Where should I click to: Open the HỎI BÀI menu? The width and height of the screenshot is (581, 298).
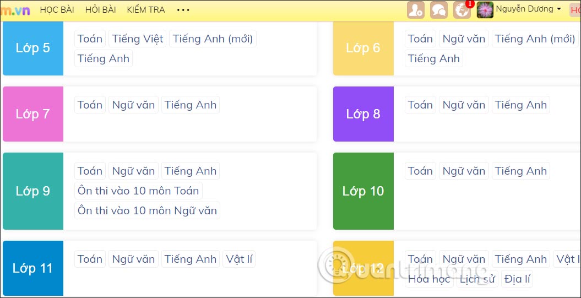(x=100, y=10)
